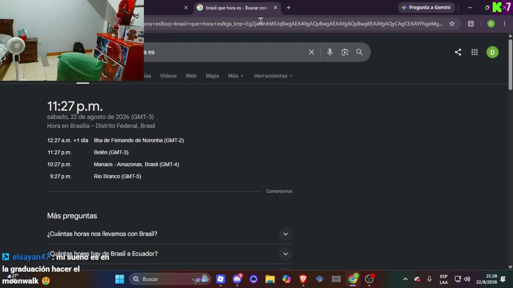Show hidden system tray icons
Screen dimensions: 513x288
[x=405, y=279]
